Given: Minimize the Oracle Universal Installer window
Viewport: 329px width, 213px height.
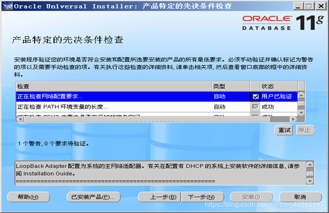Looking at the screenshot, I should (298, 6).
